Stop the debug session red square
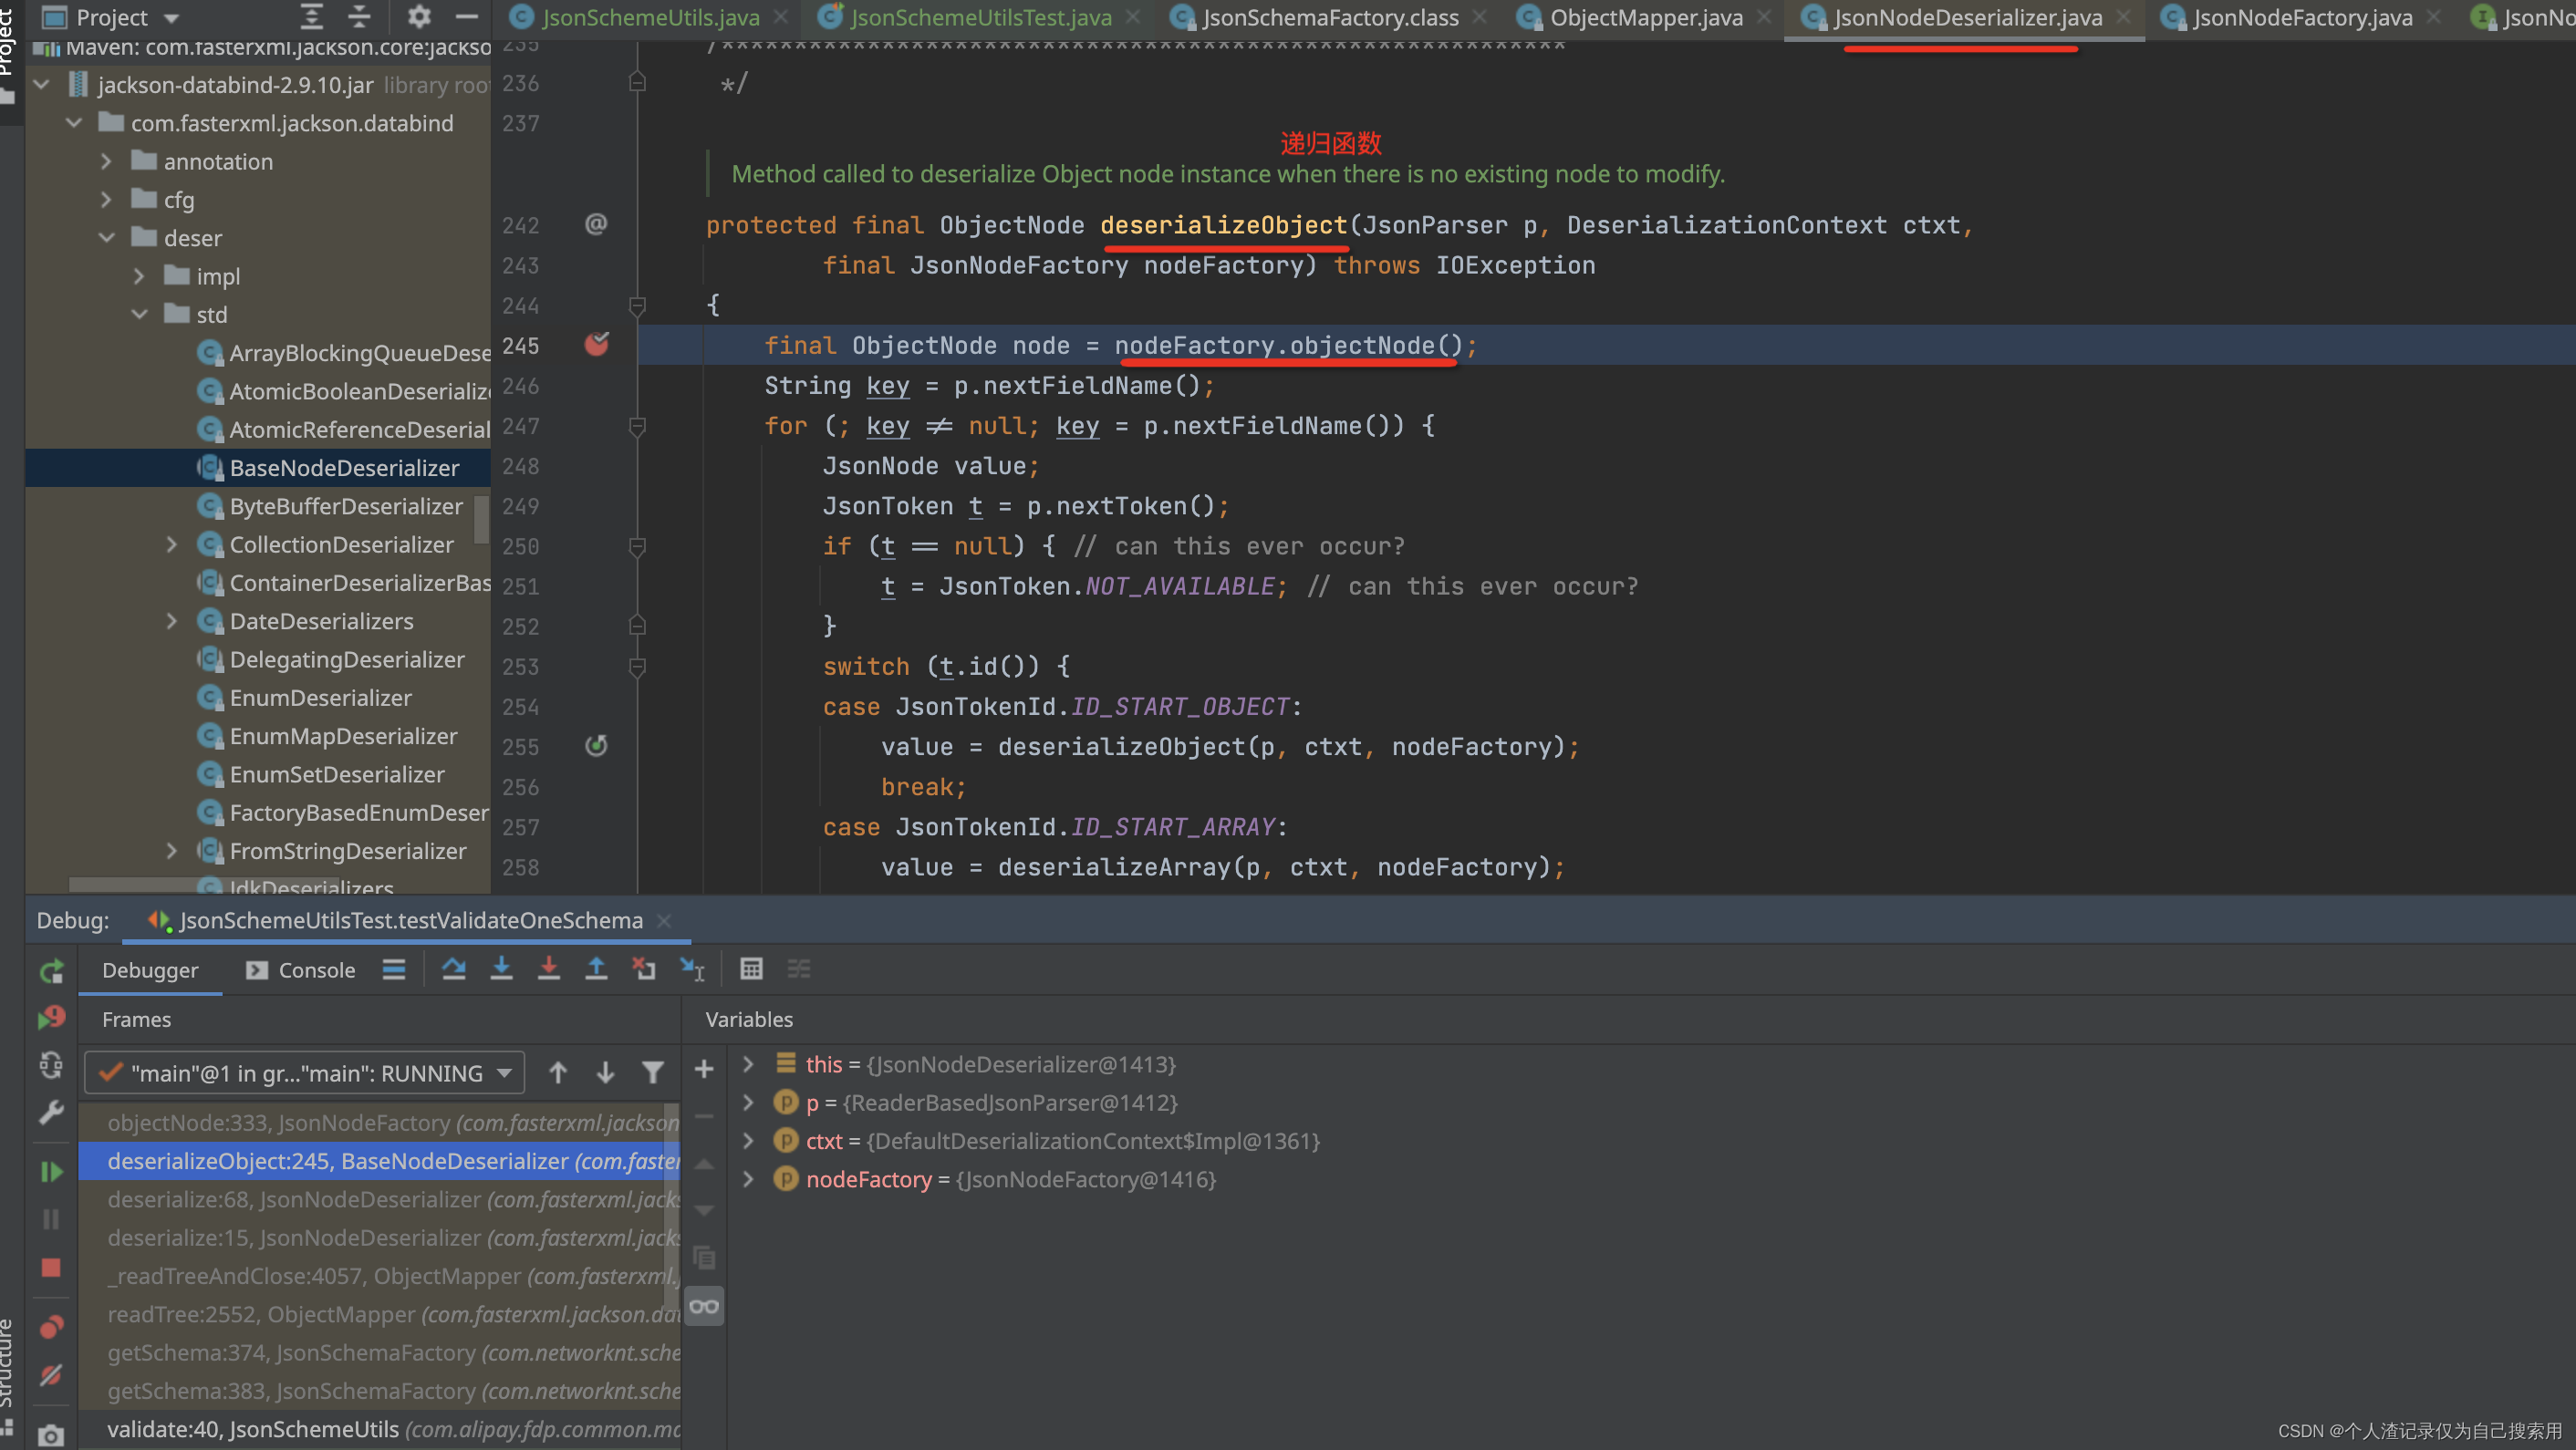This screenshot has height=1450, width=2576. tap(51, 1267)
